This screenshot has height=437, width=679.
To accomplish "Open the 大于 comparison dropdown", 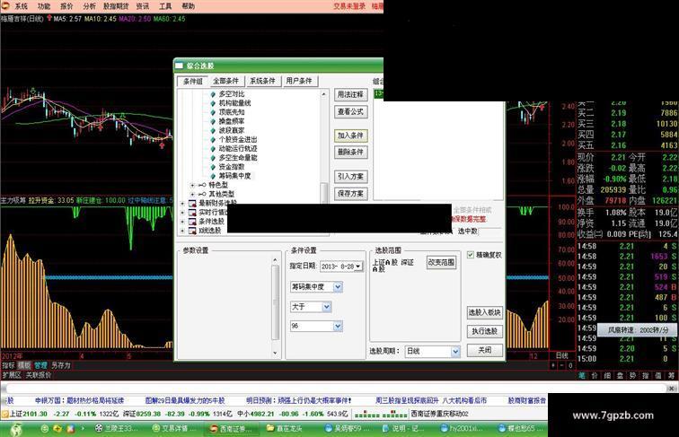I will (x=327, y=307).
